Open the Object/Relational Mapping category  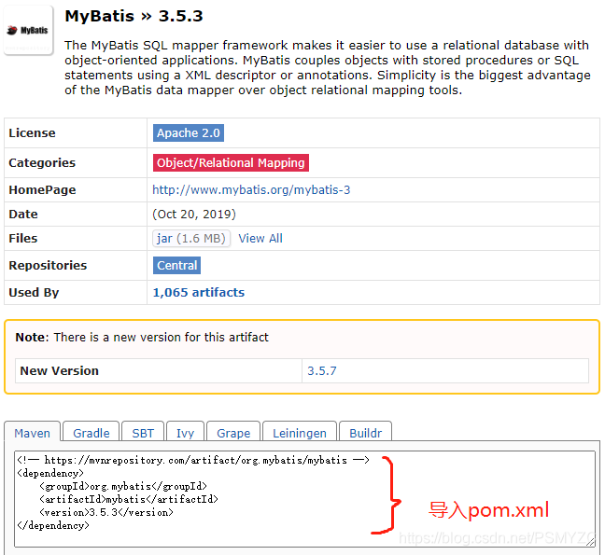(x=231, y=162)
